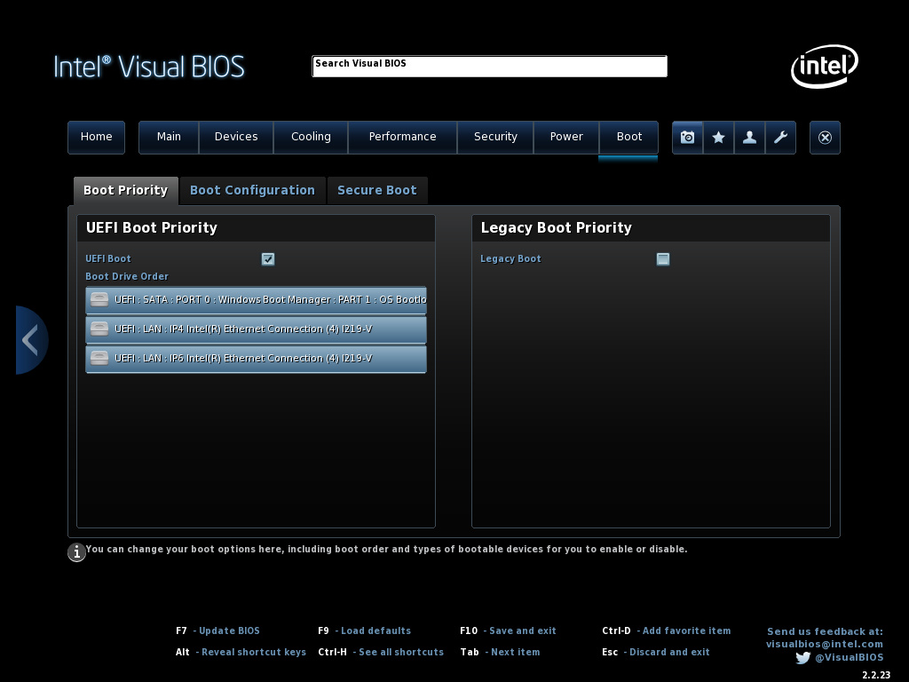
Task: Open the Cooling menu
Action: [311, 138]
